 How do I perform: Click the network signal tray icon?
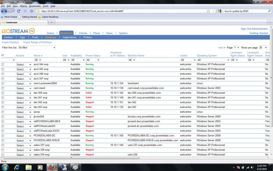pos(247,168)
